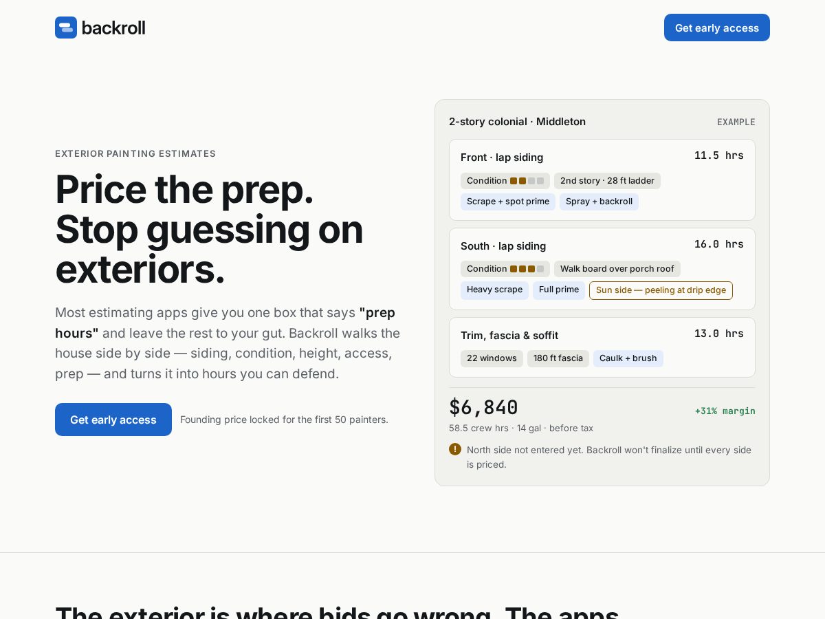Click the "13.0 hrs" value
The image size is (825, 619).
click(719, 334)
